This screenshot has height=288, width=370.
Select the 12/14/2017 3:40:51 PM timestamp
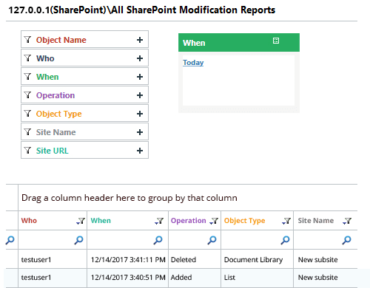pyautogui.click(x=128, y=278)
